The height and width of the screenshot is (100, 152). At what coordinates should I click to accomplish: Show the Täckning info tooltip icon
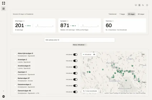click(113, 21)
